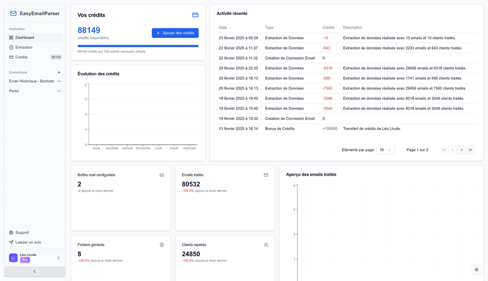The height and width of the screenshot is (281, 488).
Task: Click the Évolution des crédits chart title
Action: pyautogui.click(x=99, y=74)
